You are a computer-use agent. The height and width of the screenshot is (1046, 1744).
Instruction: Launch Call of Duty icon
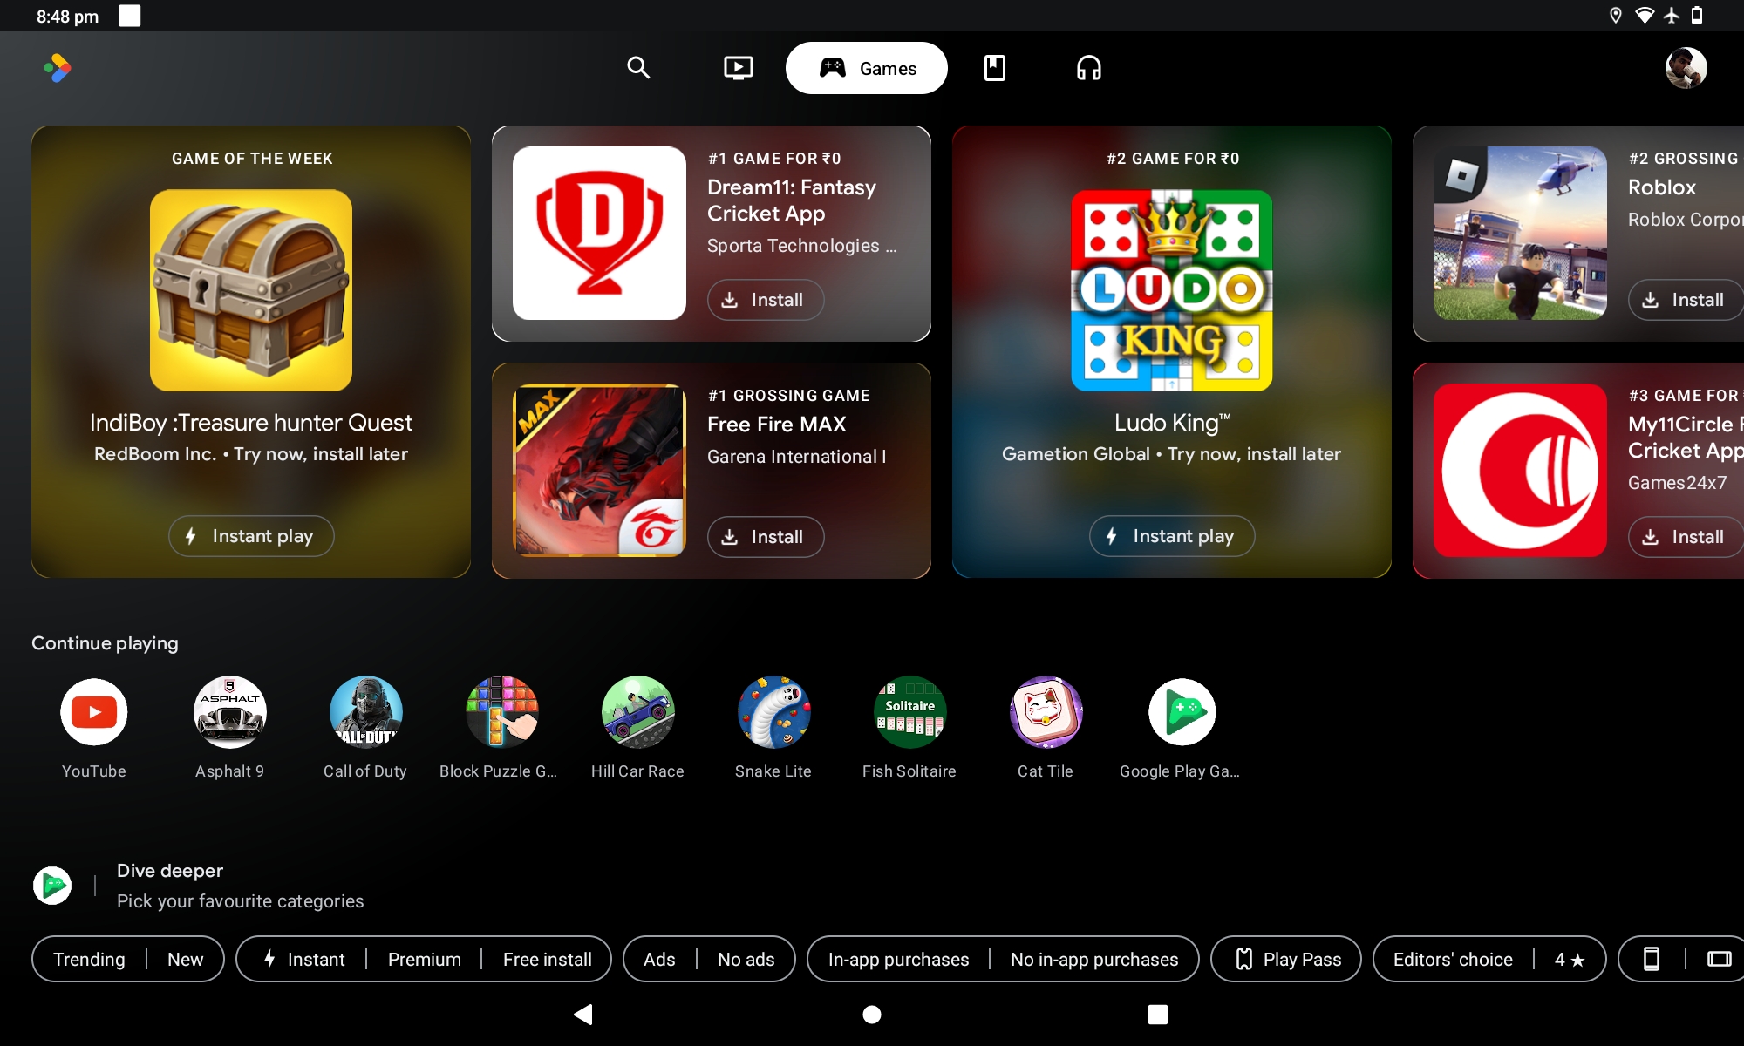click(365, 712)
